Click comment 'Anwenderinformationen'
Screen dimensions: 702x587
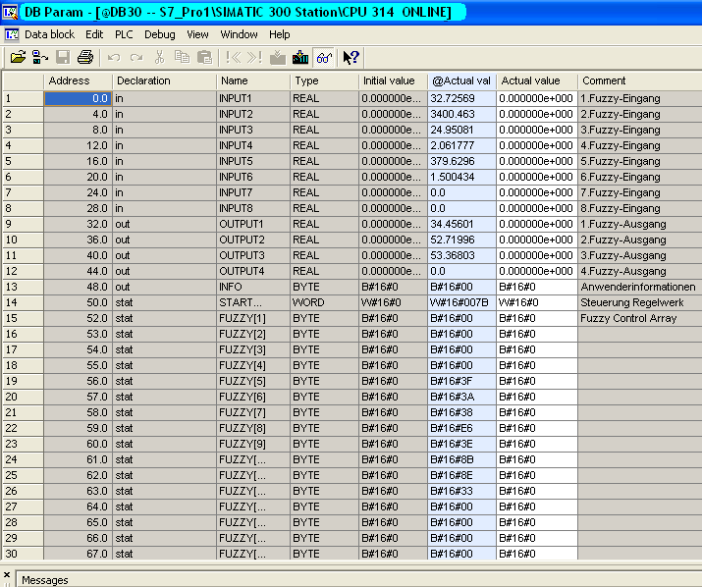pos(638,287)
